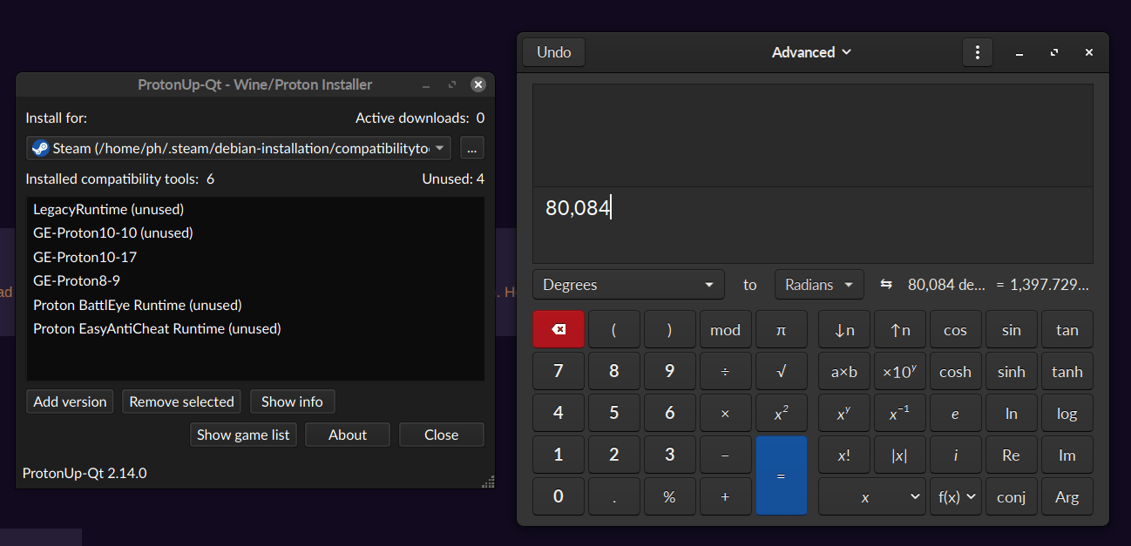The width and height of the screenshot is (1131, 546).
Task: Click the conj key
Action: (x=1012, y=496)
